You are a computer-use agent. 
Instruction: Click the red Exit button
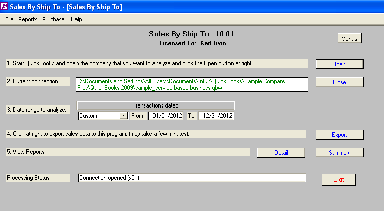click(x=338, y=180)
